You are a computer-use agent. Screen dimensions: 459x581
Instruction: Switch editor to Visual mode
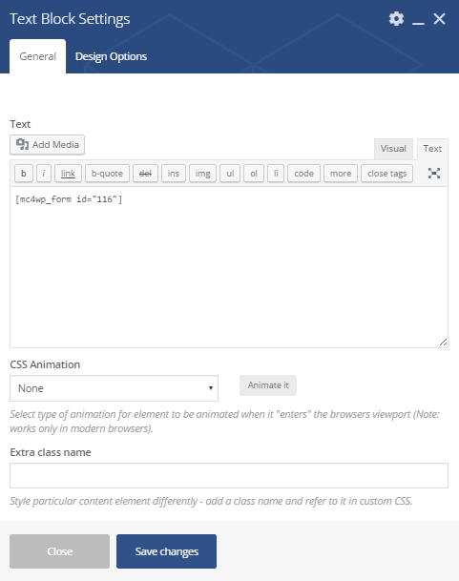(393, 149)
